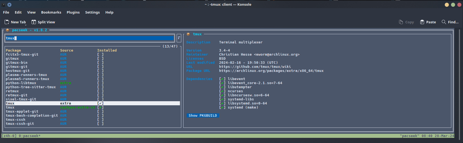Open the Help menu
Image resolution: width=463 pixels, height=143 pixels.
click(109, 12)
